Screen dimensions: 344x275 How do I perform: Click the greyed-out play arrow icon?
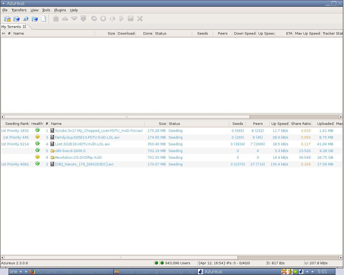click(x=121, y=19)
